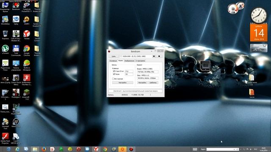271x152 pixels.
Task: Open the Canon MP230 desktop shortcut
Action: (x=16, y=138)
